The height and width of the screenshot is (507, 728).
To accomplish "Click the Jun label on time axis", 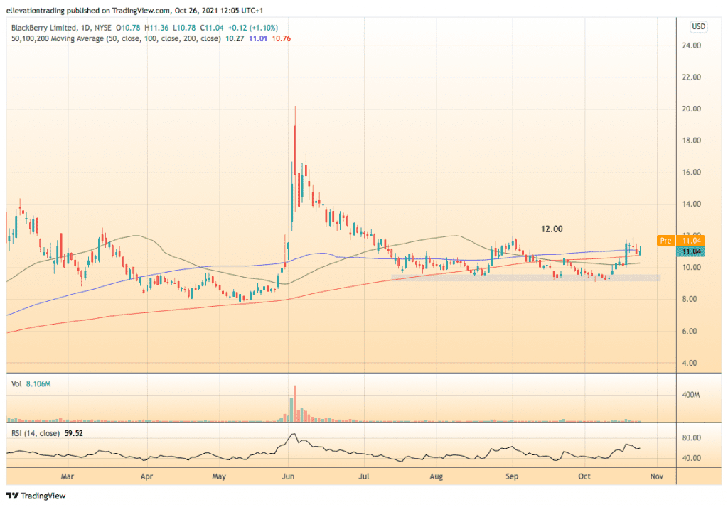I will pos(288,476).
